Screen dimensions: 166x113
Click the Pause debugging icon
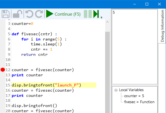click(x=88, y=14)
